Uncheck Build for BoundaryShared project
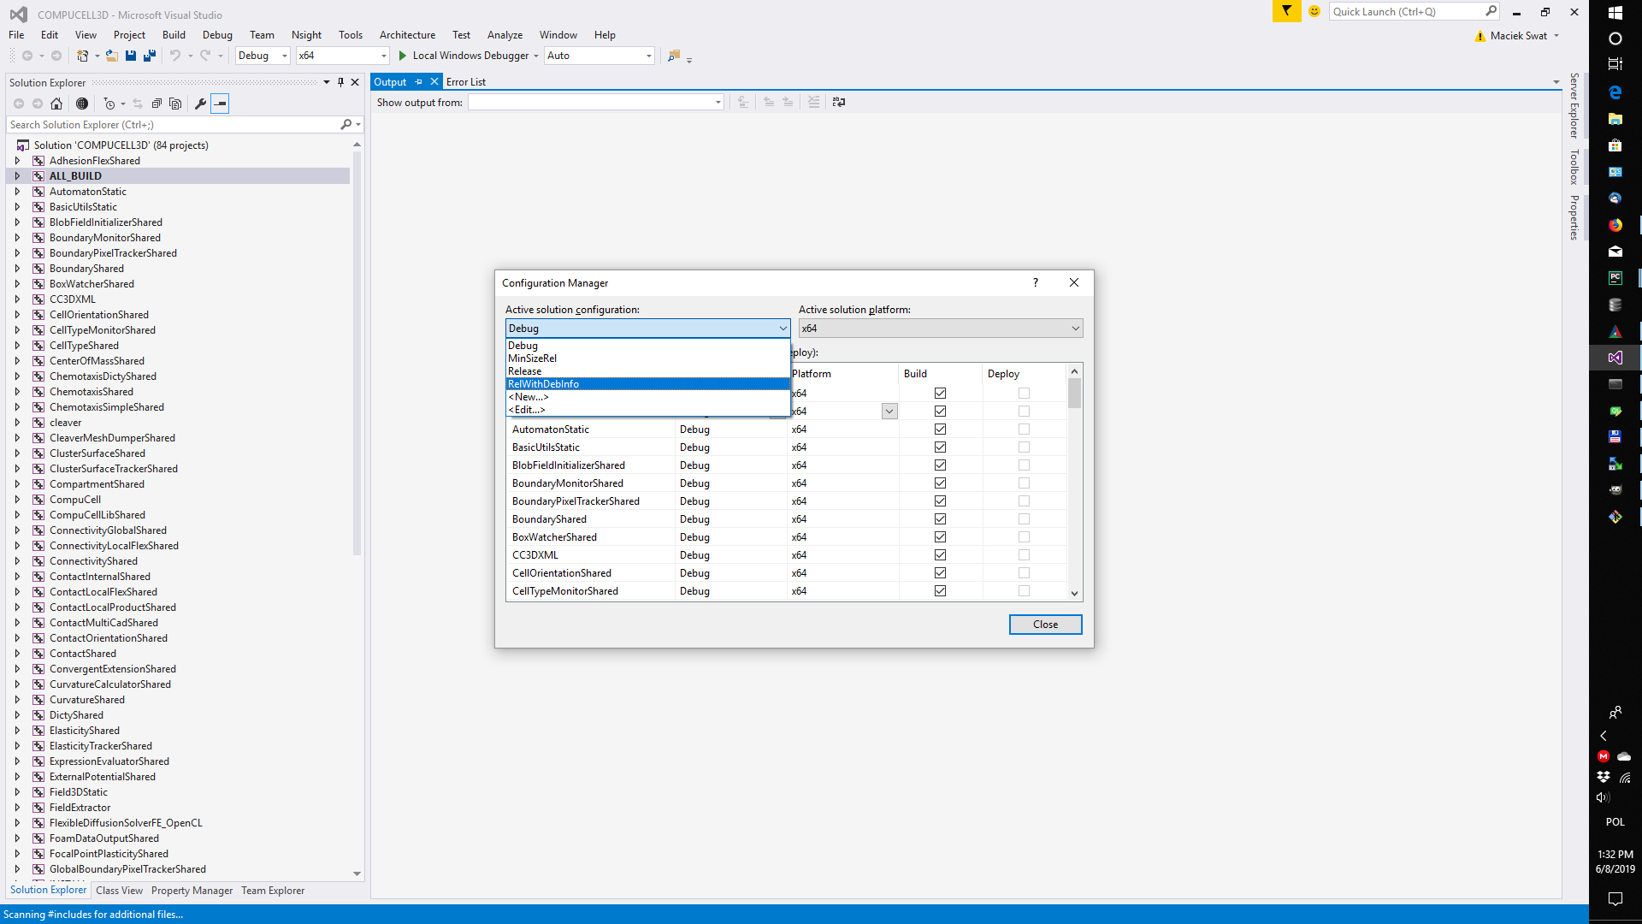This screenshot has height=924, width=1642. (940, 519)
